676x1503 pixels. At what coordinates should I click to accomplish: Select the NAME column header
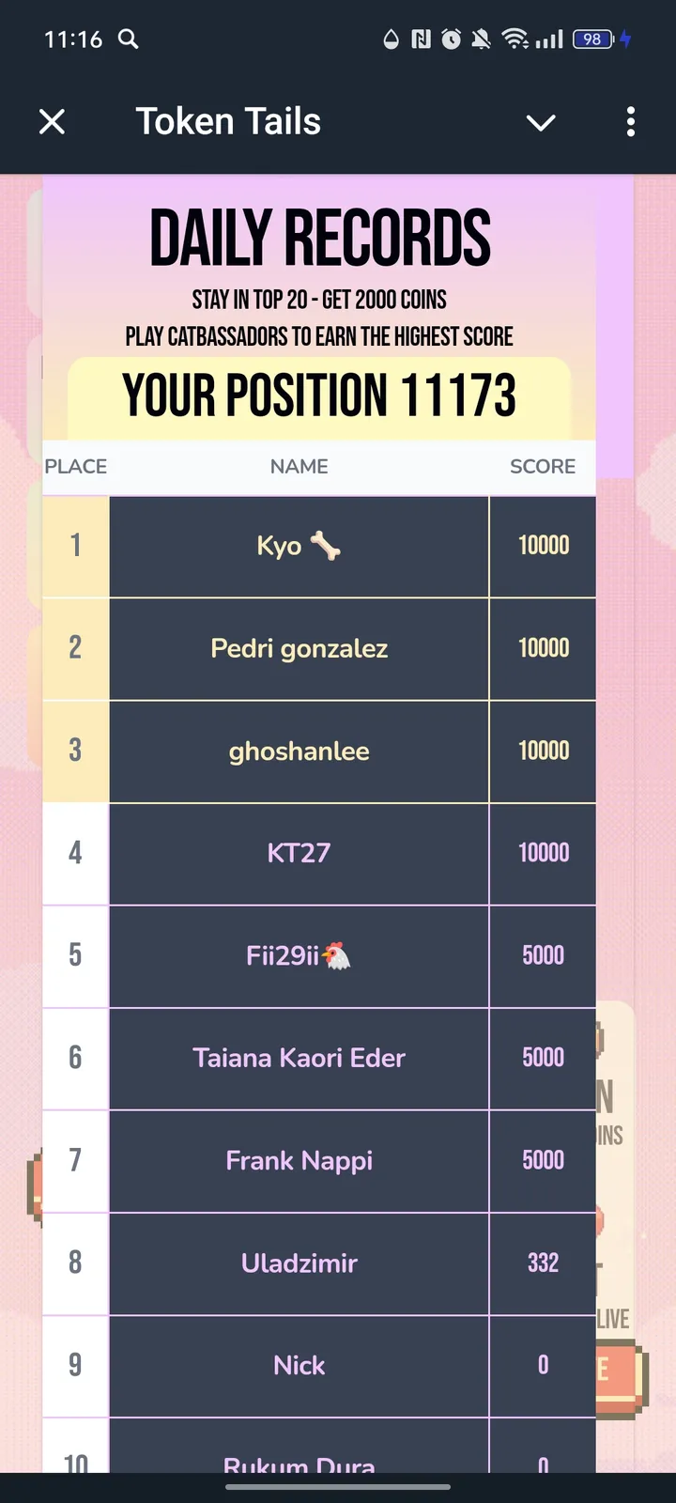pos(299,467)
